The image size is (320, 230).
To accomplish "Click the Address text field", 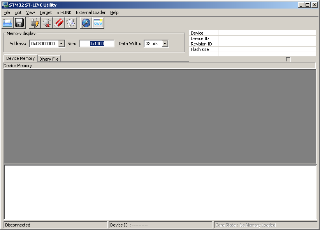I will pyautogui.click(x=44, y=44).
